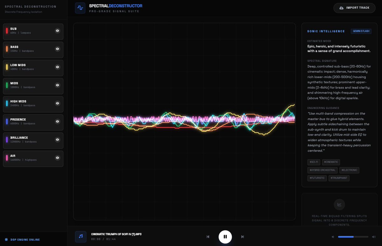The image size is (382, 246).
Task: Click the '16000Hz | highpass' text
Action: (23, 160)
